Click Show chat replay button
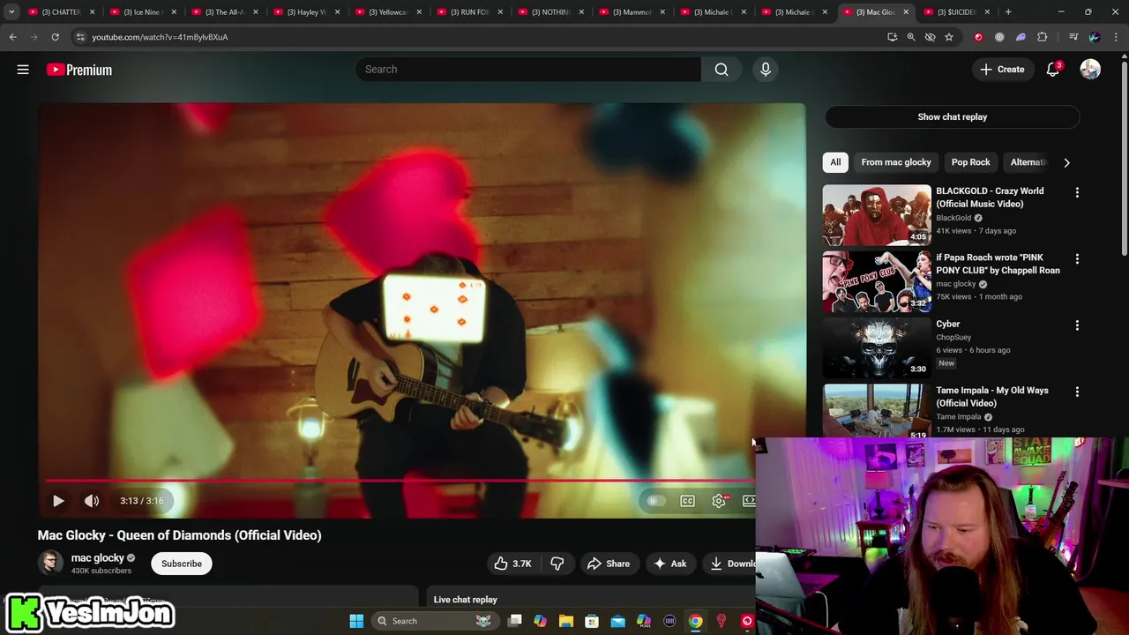1129x635 pixels. click(953, 116)
